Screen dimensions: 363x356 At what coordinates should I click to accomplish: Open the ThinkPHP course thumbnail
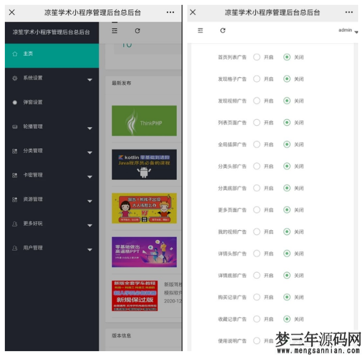click(144, 120)
